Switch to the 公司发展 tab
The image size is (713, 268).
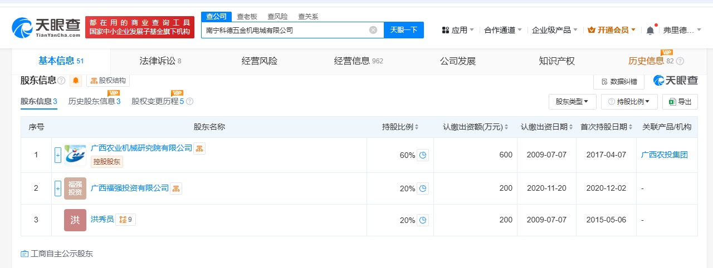click(x=458, y=61)
